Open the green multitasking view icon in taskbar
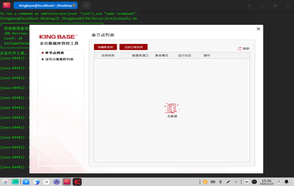 pos(15,182)
